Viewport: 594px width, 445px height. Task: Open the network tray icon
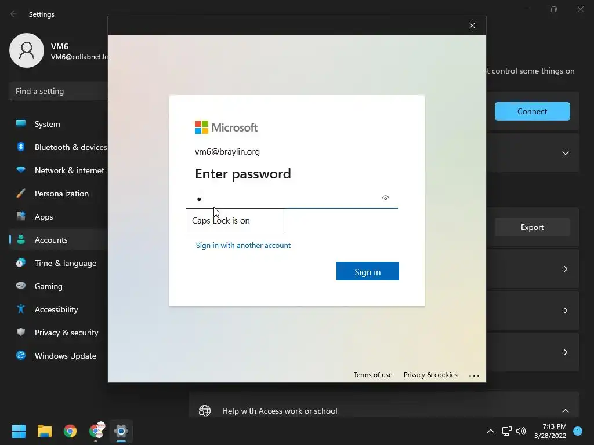point(506,431)
